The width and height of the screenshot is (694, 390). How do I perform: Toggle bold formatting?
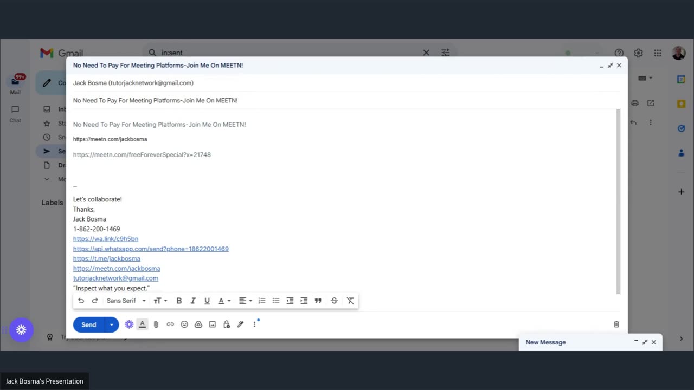pyautogui.click(x=179, y=301)
